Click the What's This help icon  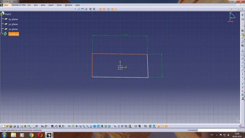point(36,126)
